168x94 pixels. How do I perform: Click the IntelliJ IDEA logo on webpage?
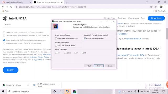click(x=15, y=18)
